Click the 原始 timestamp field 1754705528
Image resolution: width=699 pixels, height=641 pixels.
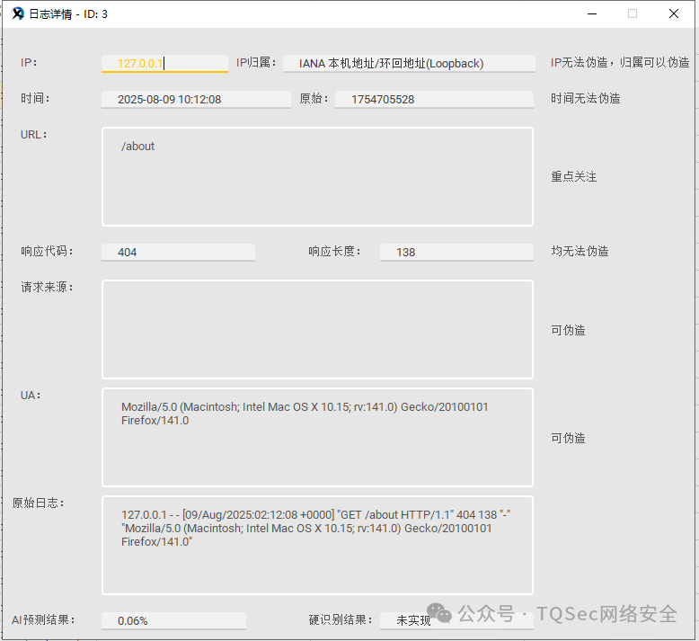click(x=434, y=99)
